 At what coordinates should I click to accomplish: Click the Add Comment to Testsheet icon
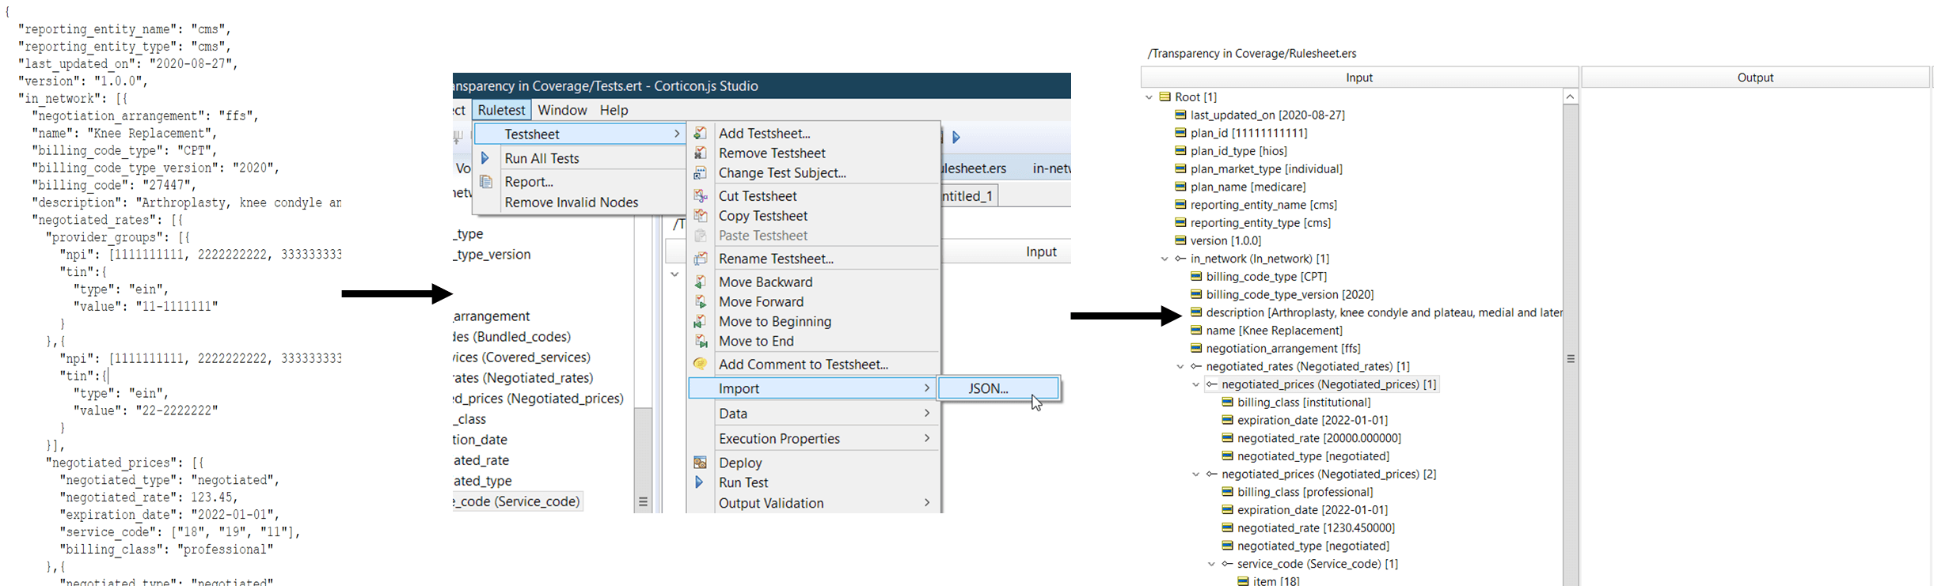(700, 365)
